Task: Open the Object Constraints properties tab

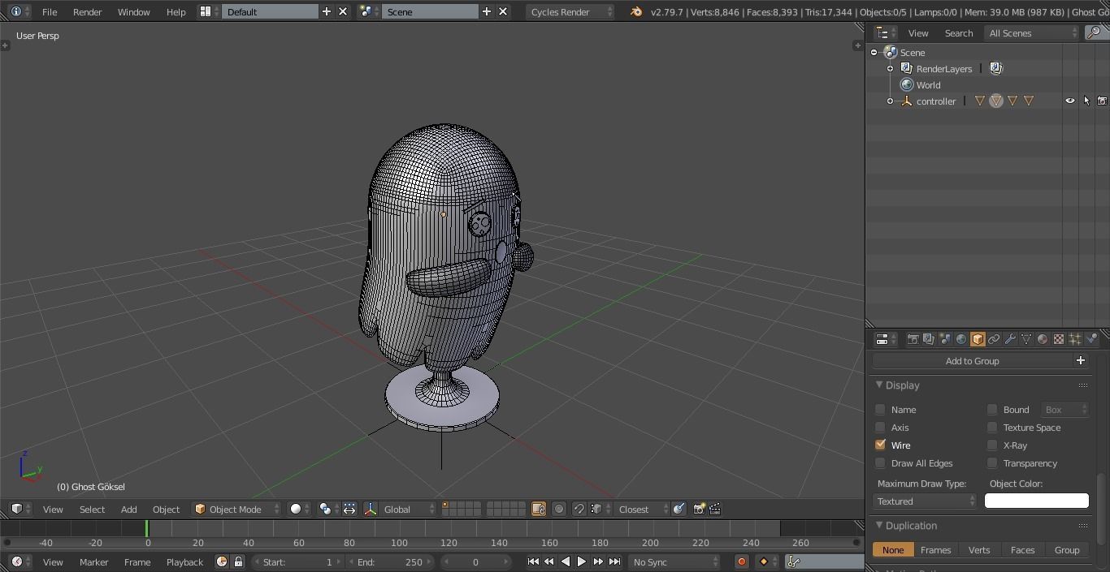Action: coord(994,339)
